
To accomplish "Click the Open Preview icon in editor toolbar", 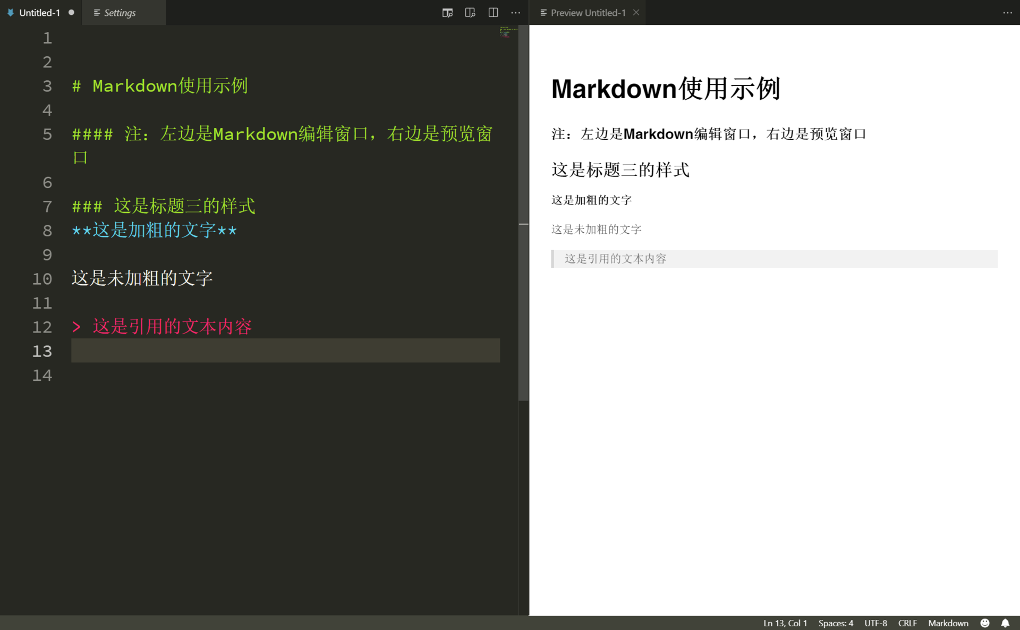I will point(447,13).
